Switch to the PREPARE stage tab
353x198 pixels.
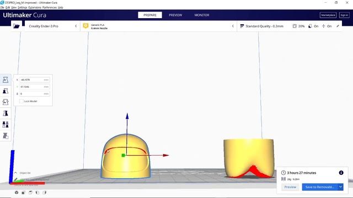[150, 15]
